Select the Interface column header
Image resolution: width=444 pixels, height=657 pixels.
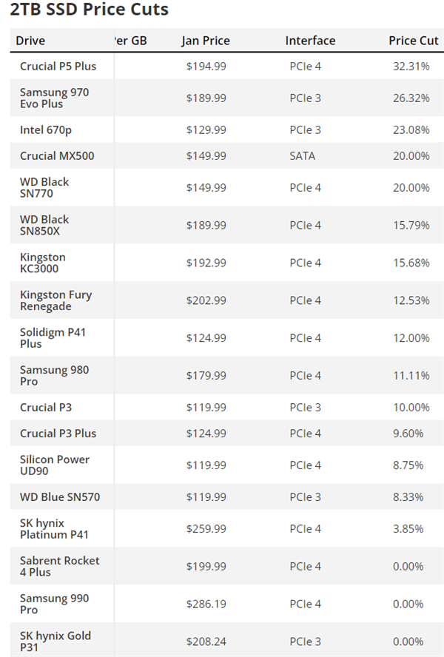pyautogui.click(x=310, y=41)
